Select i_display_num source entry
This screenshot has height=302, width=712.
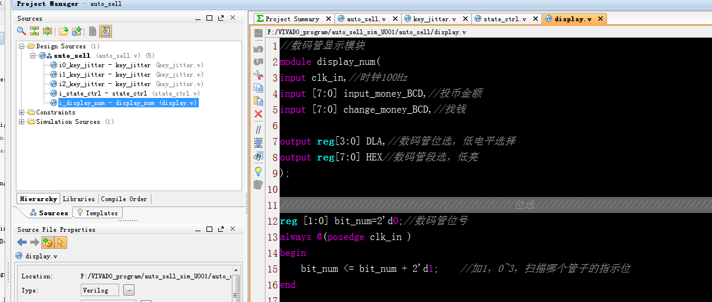(124, 103)
